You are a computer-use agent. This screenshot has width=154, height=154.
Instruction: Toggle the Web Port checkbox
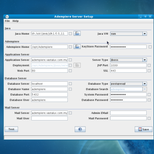click(x=70, y=71)
